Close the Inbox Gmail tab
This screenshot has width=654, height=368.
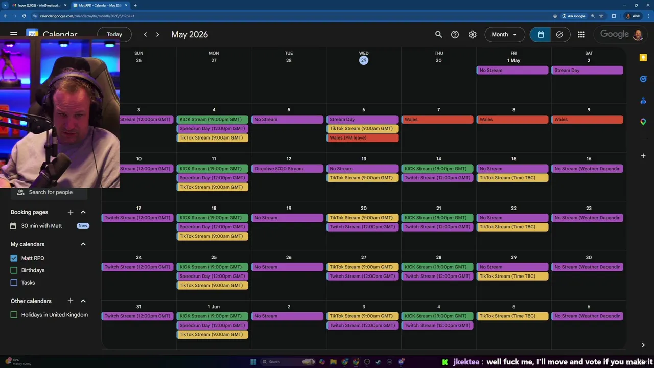coord(65,5)
